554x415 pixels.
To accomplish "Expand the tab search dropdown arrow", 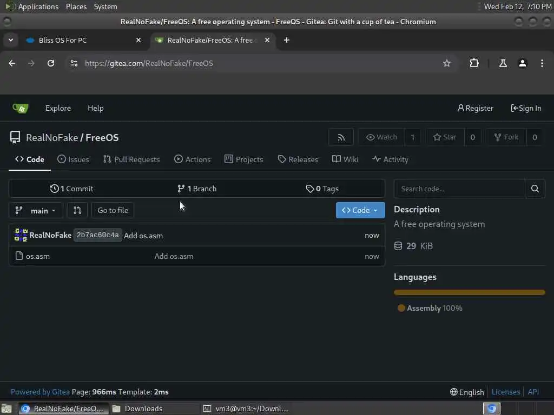I will pyautogui.click(x=11, y=40).
